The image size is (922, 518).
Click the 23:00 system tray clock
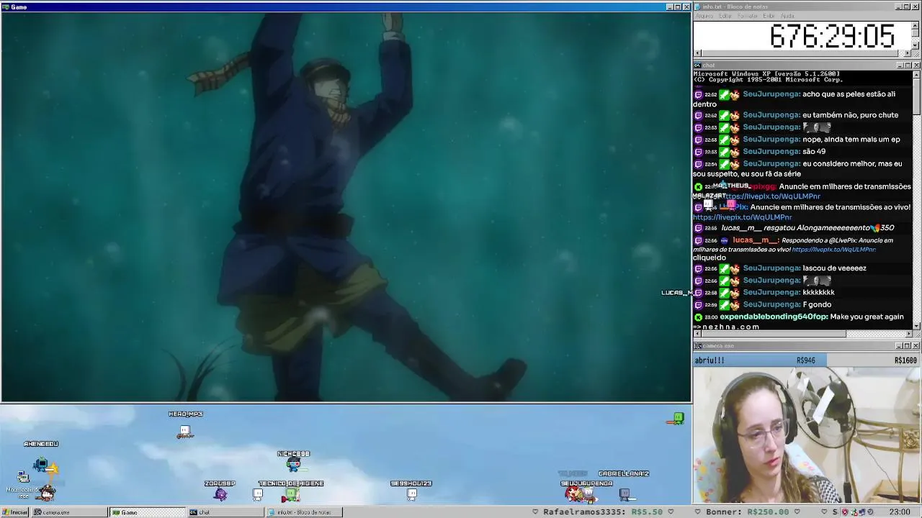click(900, 512)
